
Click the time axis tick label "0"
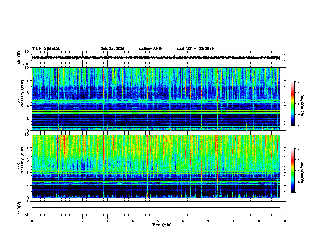[32, 221]
